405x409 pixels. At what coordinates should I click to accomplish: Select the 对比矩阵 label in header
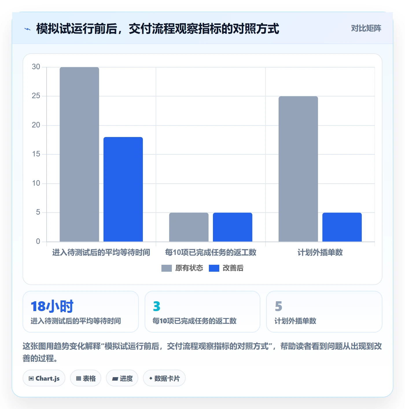366,28
